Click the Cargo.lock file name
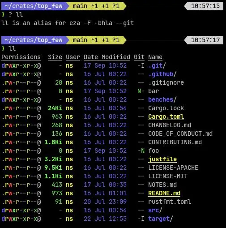This screenshot has height=228, width=226. [x=166, y=108]
